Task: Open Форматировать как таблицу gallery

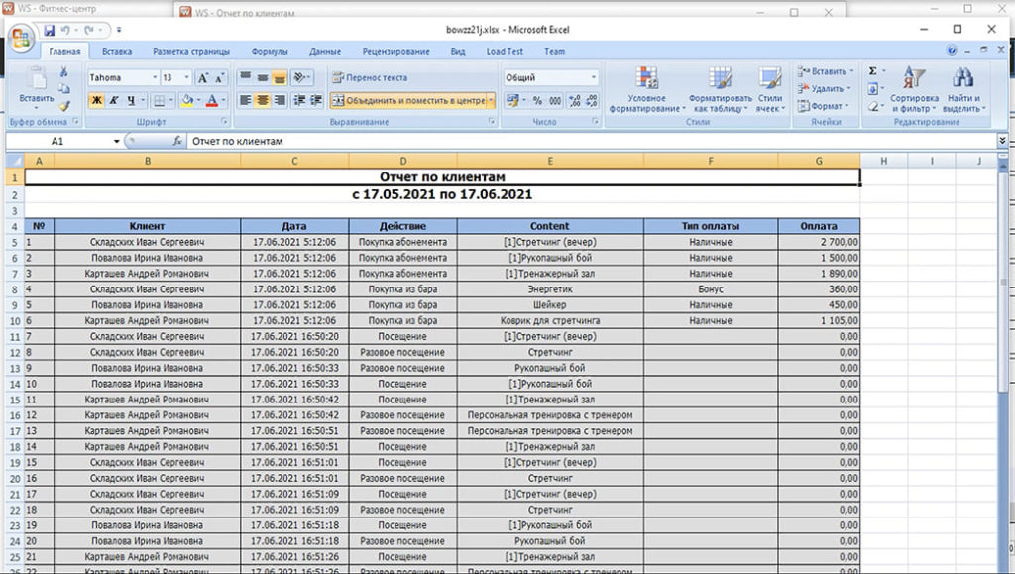Action: [720, 88]
